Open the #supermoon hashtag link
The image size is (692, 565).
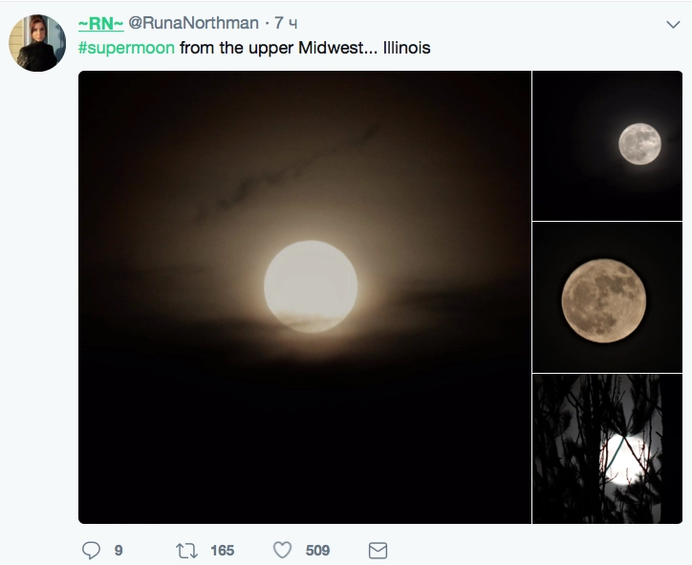point(126,47)
